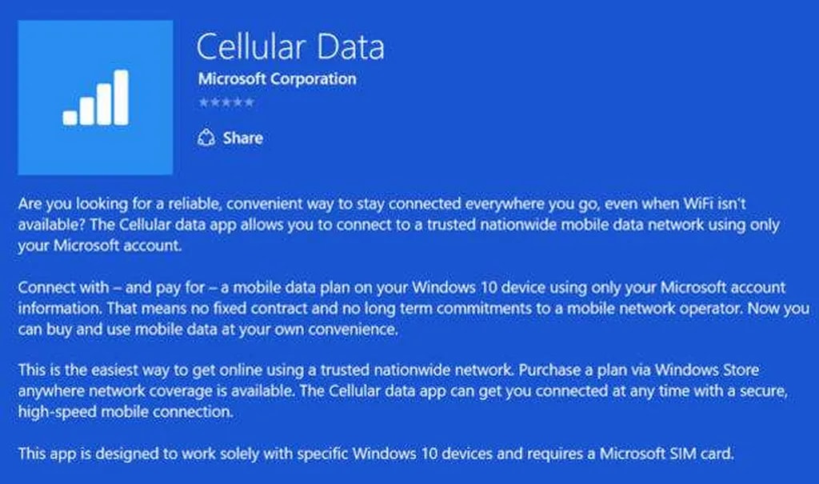Click the second-tallest signal bar in the logo

pyautogui.click(x=104, y=104)
